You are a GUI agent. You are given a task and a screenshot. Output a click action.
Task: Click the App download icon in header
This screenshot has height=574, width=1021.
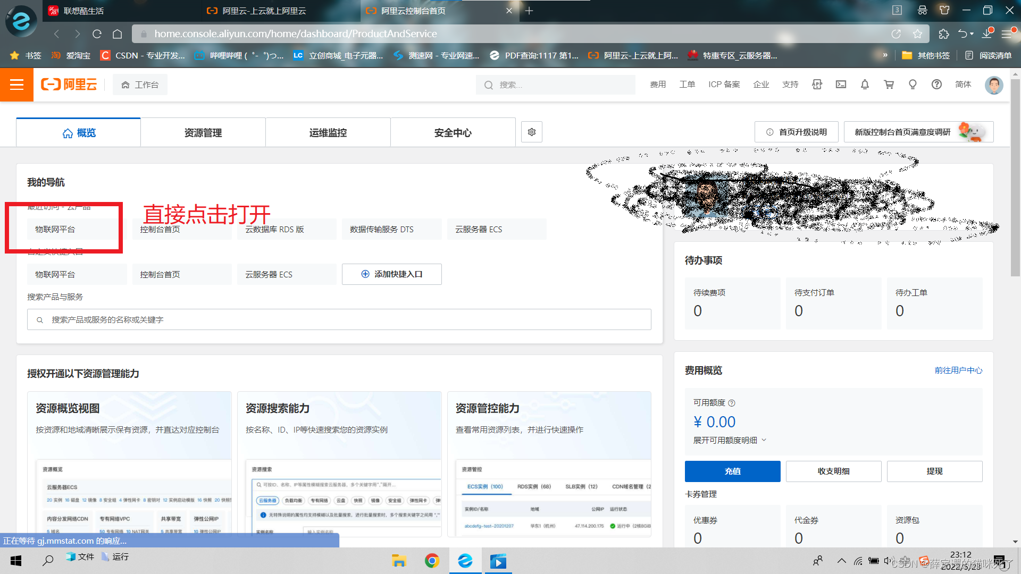817,85
